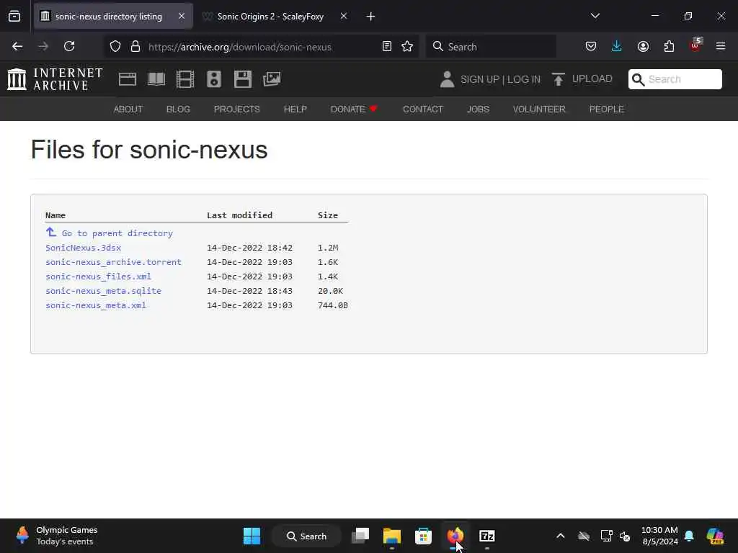Open the HELP menu item
738x553 pixels.
coord(295,109)
